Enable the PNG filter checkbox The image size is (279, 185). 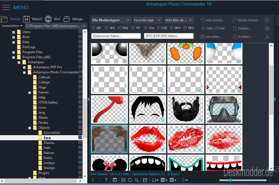point(119,28)
